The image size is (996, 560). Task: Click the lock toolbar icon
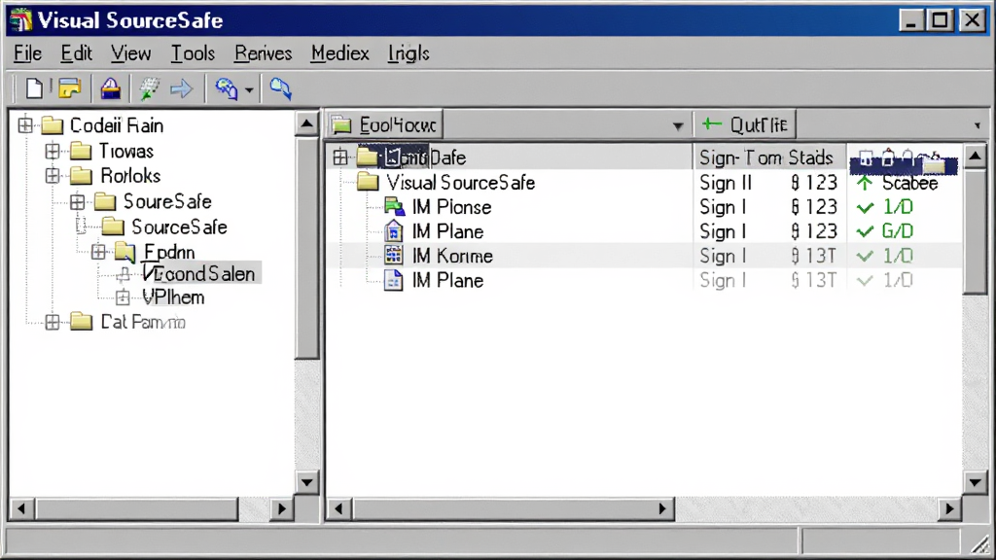111,88
